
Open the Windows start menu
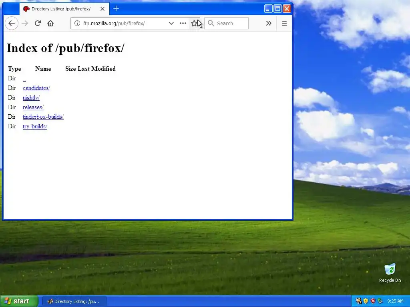click(x=19, y=301)
